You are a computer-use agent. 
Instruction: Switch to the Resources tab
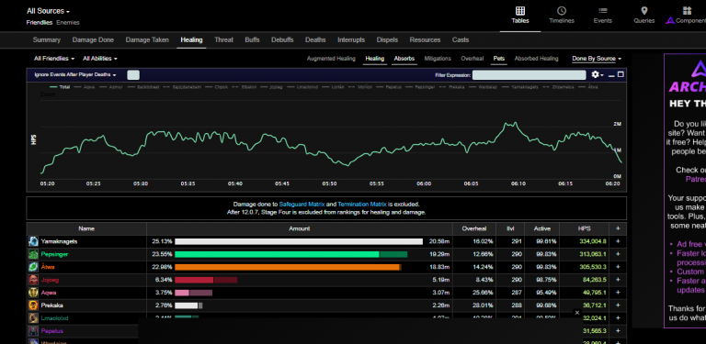pyautogui.click(x=425, y=40)
